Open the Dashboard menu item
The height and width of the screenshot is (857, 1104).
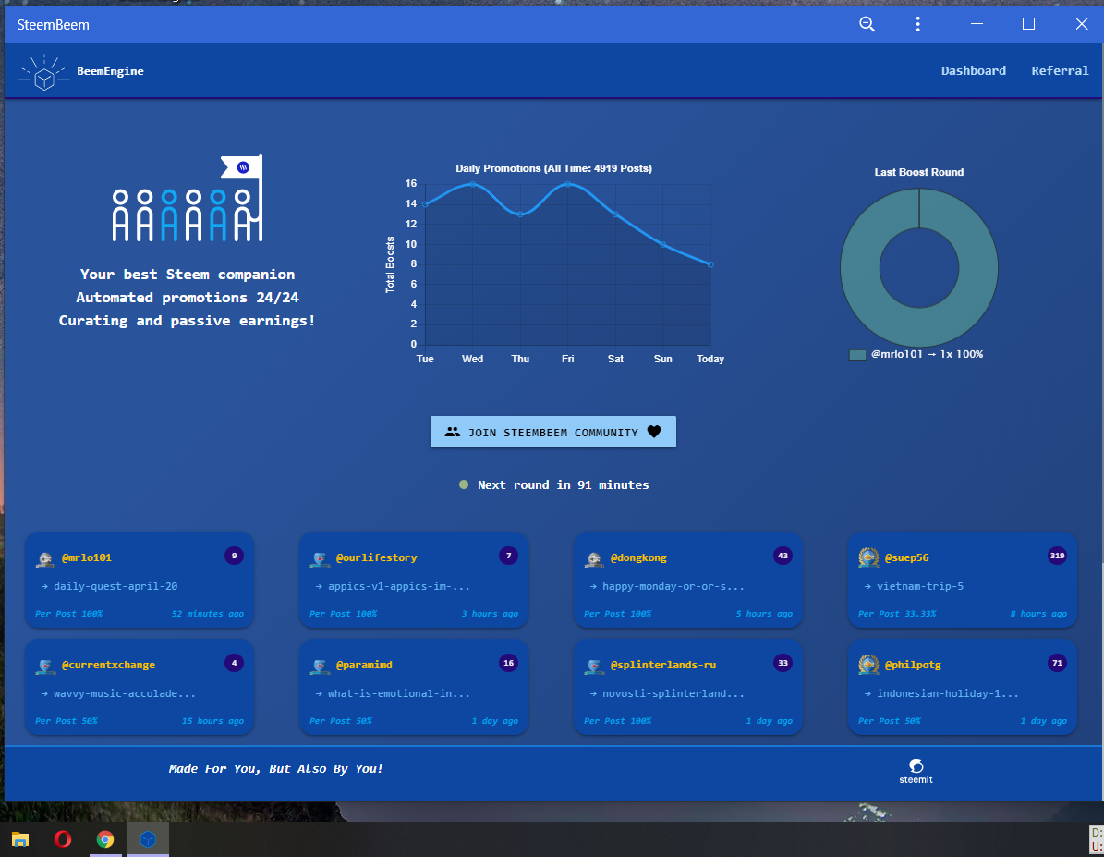click(x=973, y=71)
